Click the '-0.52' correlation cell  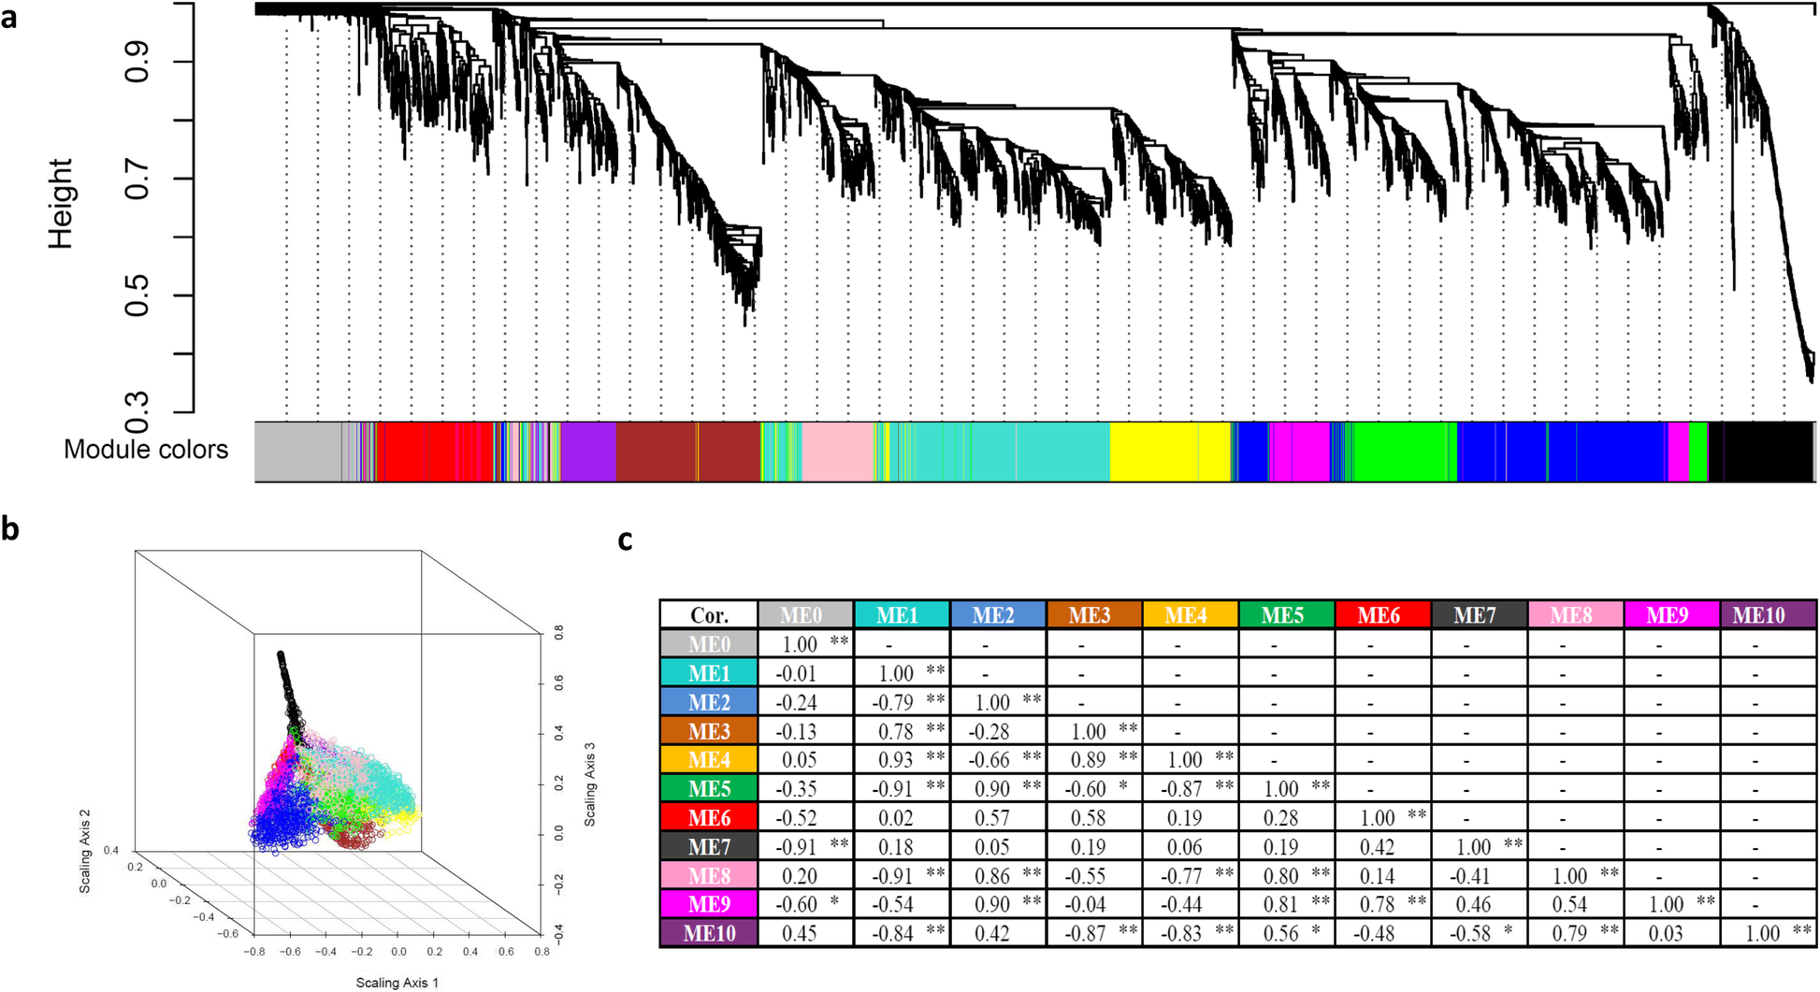805,817
